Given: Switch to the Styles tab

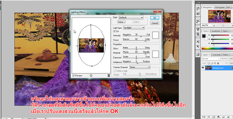Looking at the screenshot, I should tap(225, 31).
